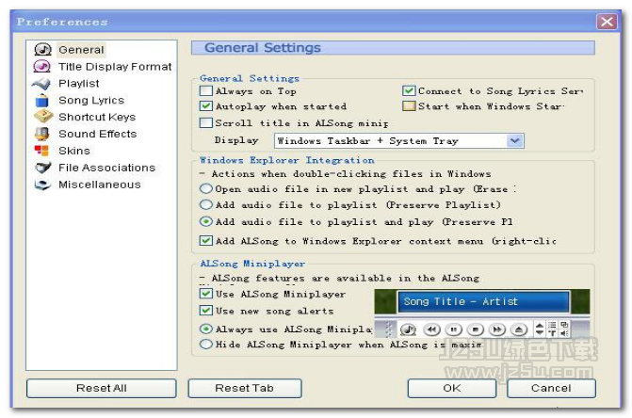Click the miniplayer music note icon
Image resolution: width=632 pixels, height=418 pixels.
click(x=408, y=330)
